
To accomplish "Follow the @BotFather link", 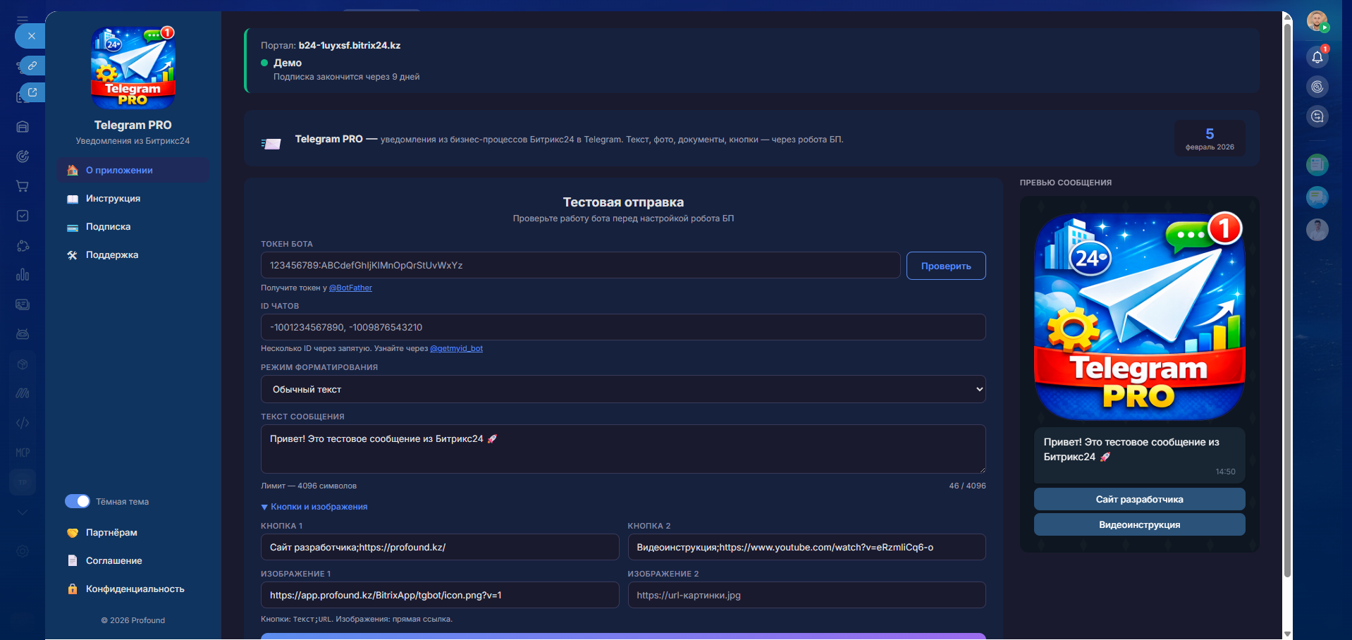I will (x=350, y=288).
